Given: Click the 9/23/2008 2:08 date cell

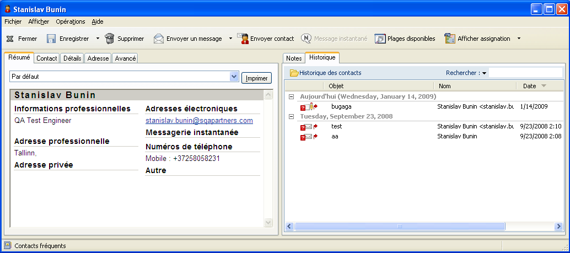Looking at the screenshot, I should [541, 137].
